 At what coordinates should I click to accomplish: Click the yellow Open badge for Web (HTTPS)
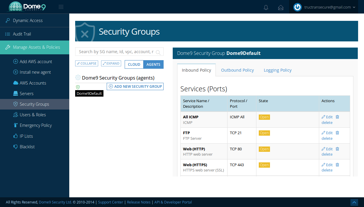[x=264, y=165]
